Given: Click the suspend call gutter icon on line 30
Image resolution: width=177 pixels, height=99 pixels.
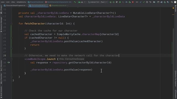Looking at the screenshot, I should tap(9, 62).
